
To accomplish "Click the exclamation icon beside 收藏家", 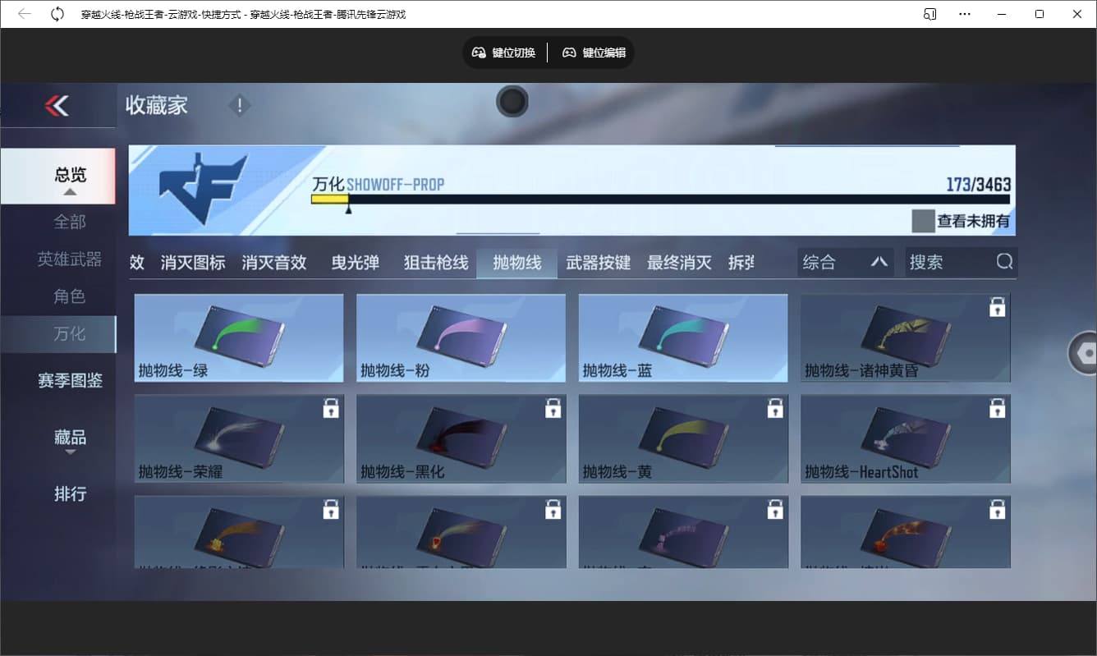I will 239,105.
